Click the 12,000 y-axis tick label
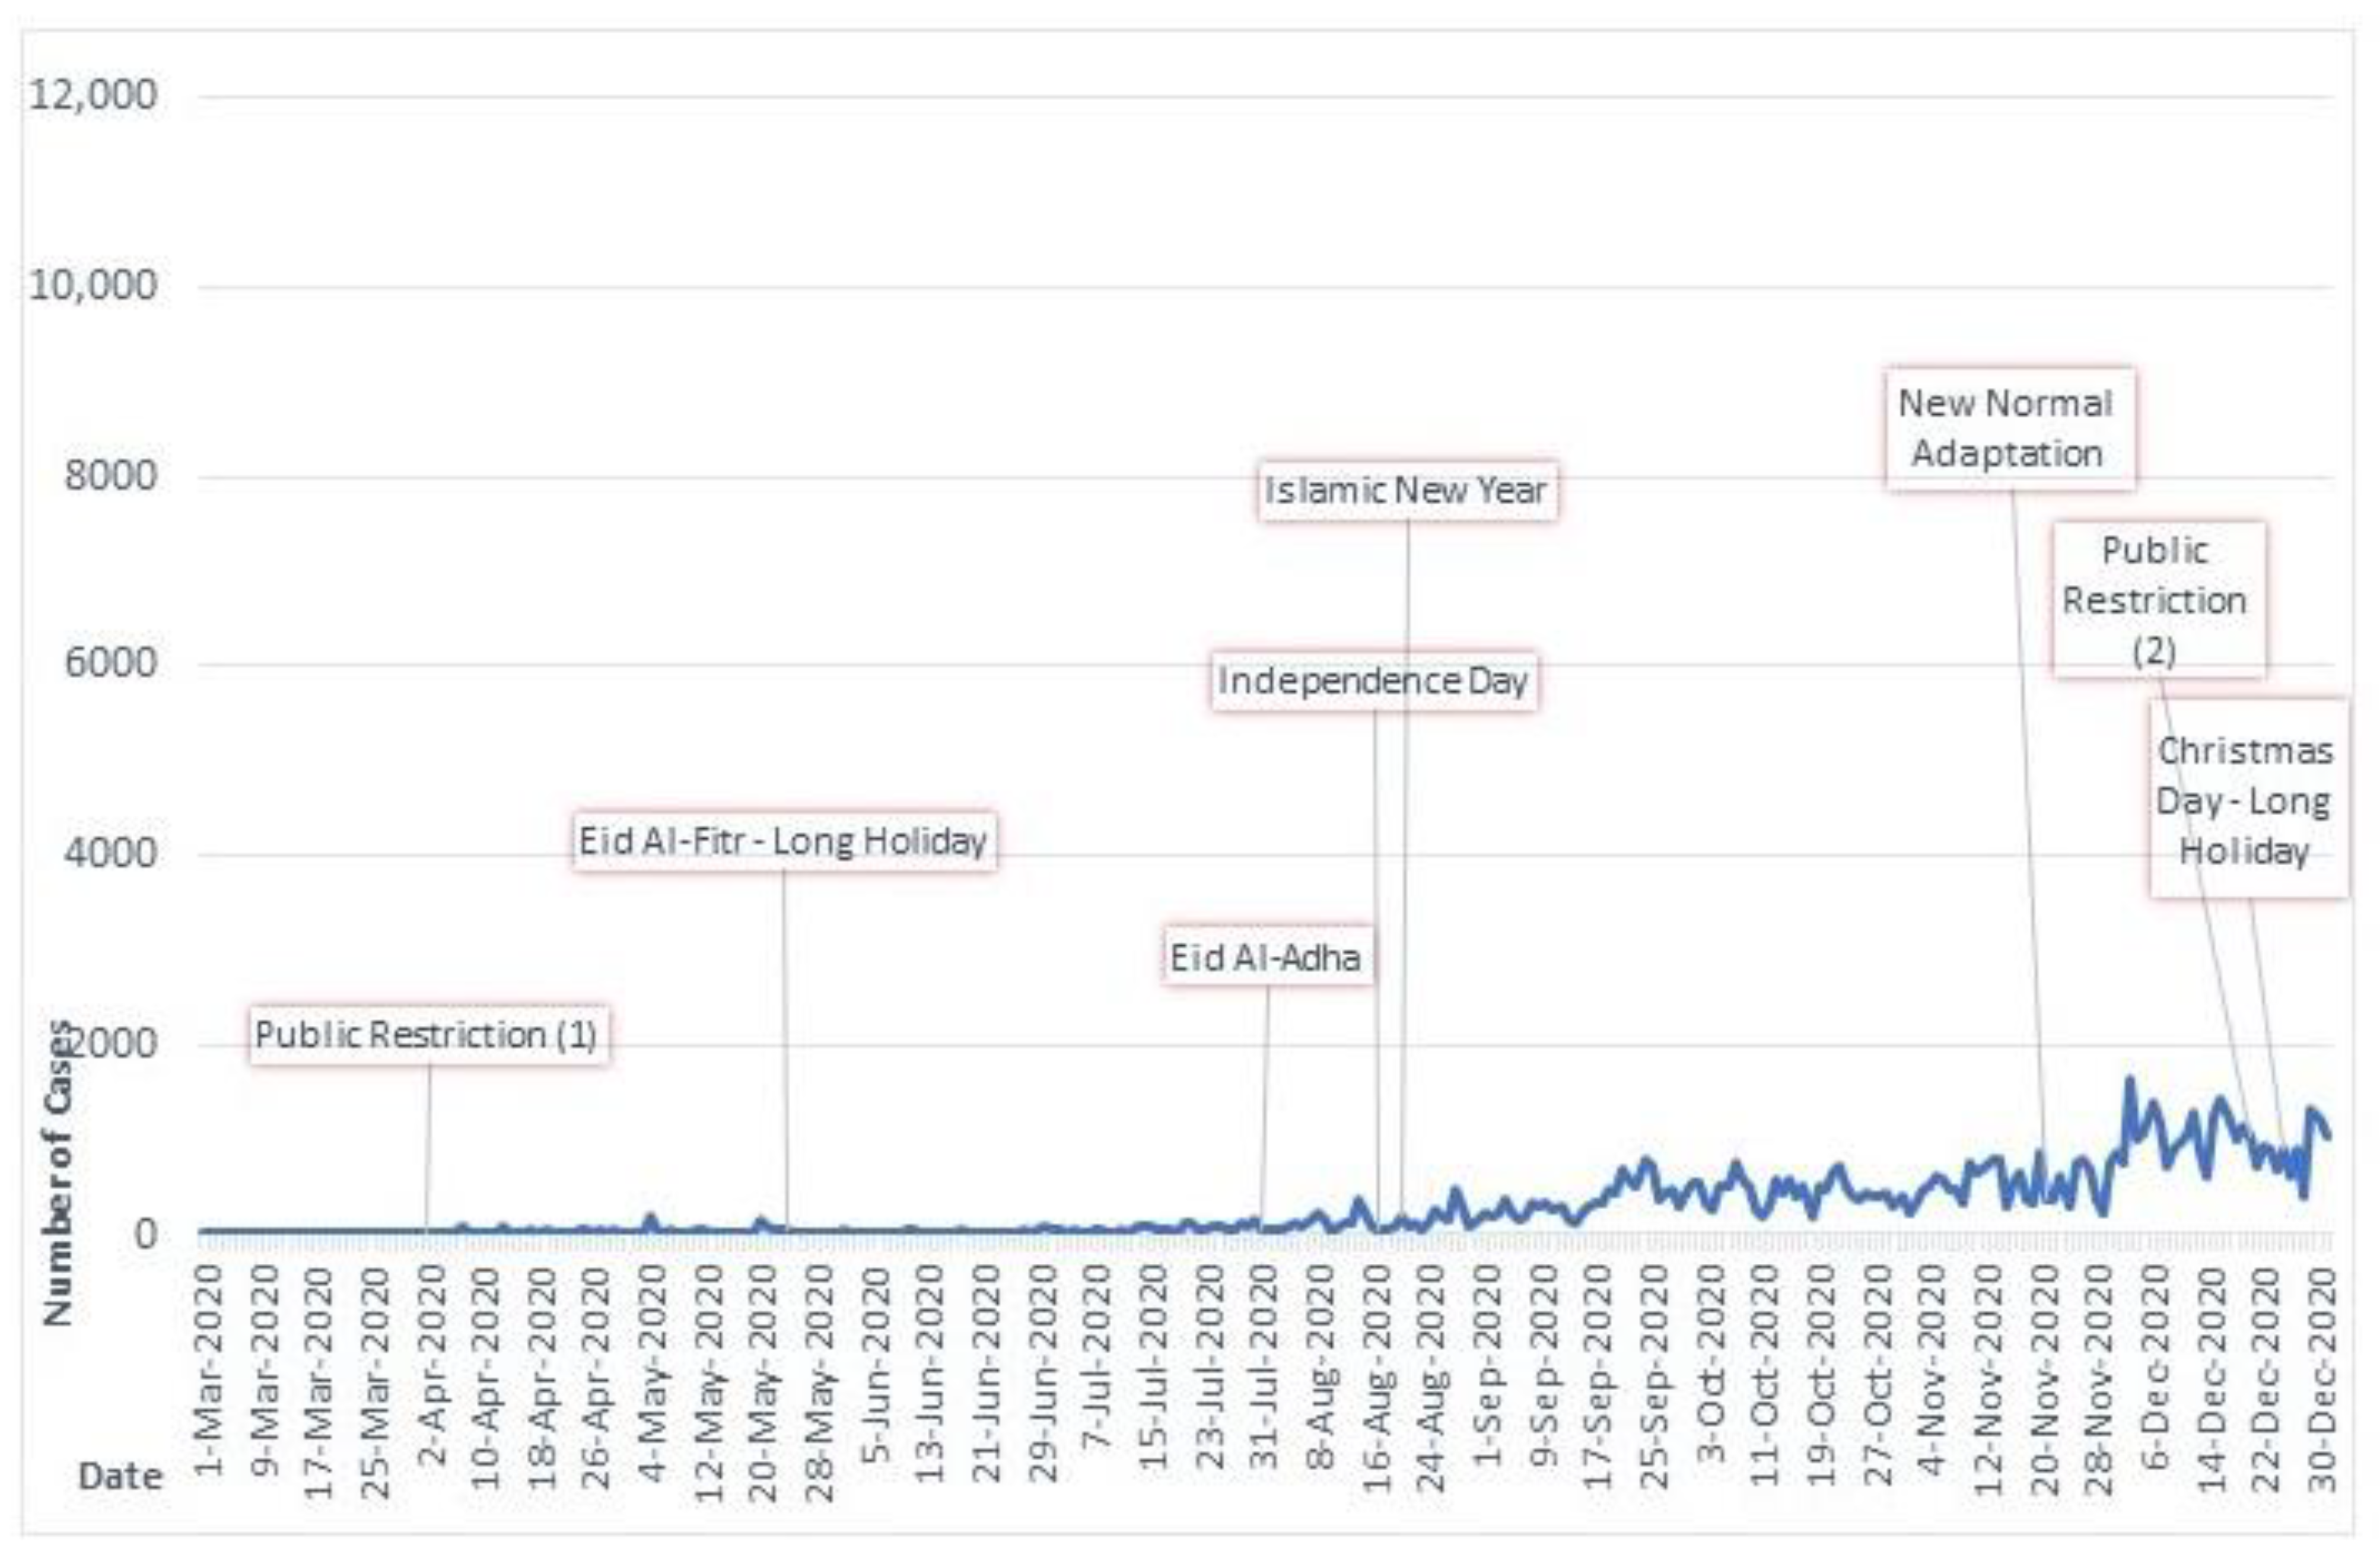Viewport: 2380px width, 1567px height. click(93, 96)
